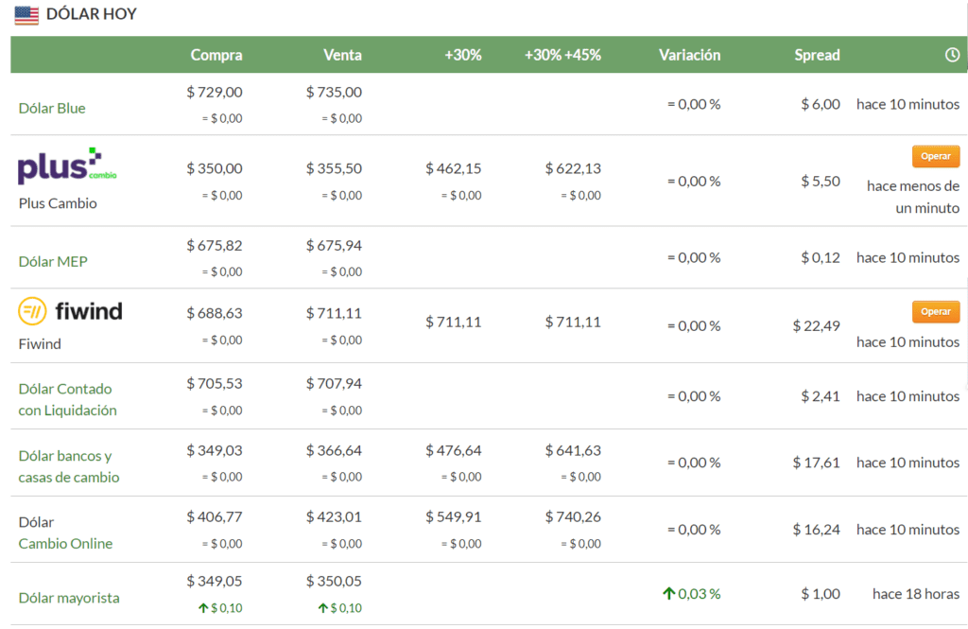Click the Spread column header
The height and width of the screenshot is (629, 968).
tap(817, 55)
